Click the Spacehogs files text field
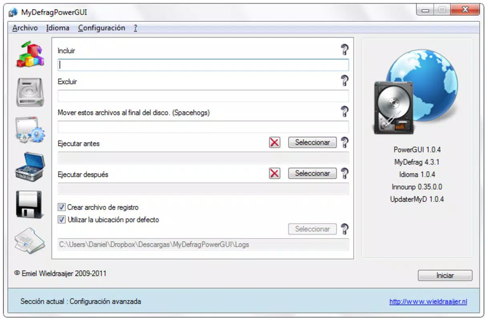488x320 pixels. [203, 127]
